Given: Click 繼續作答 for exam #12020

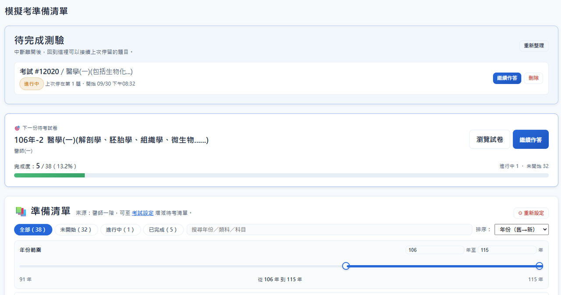Looking at the screenshot, I should (507, 78).
